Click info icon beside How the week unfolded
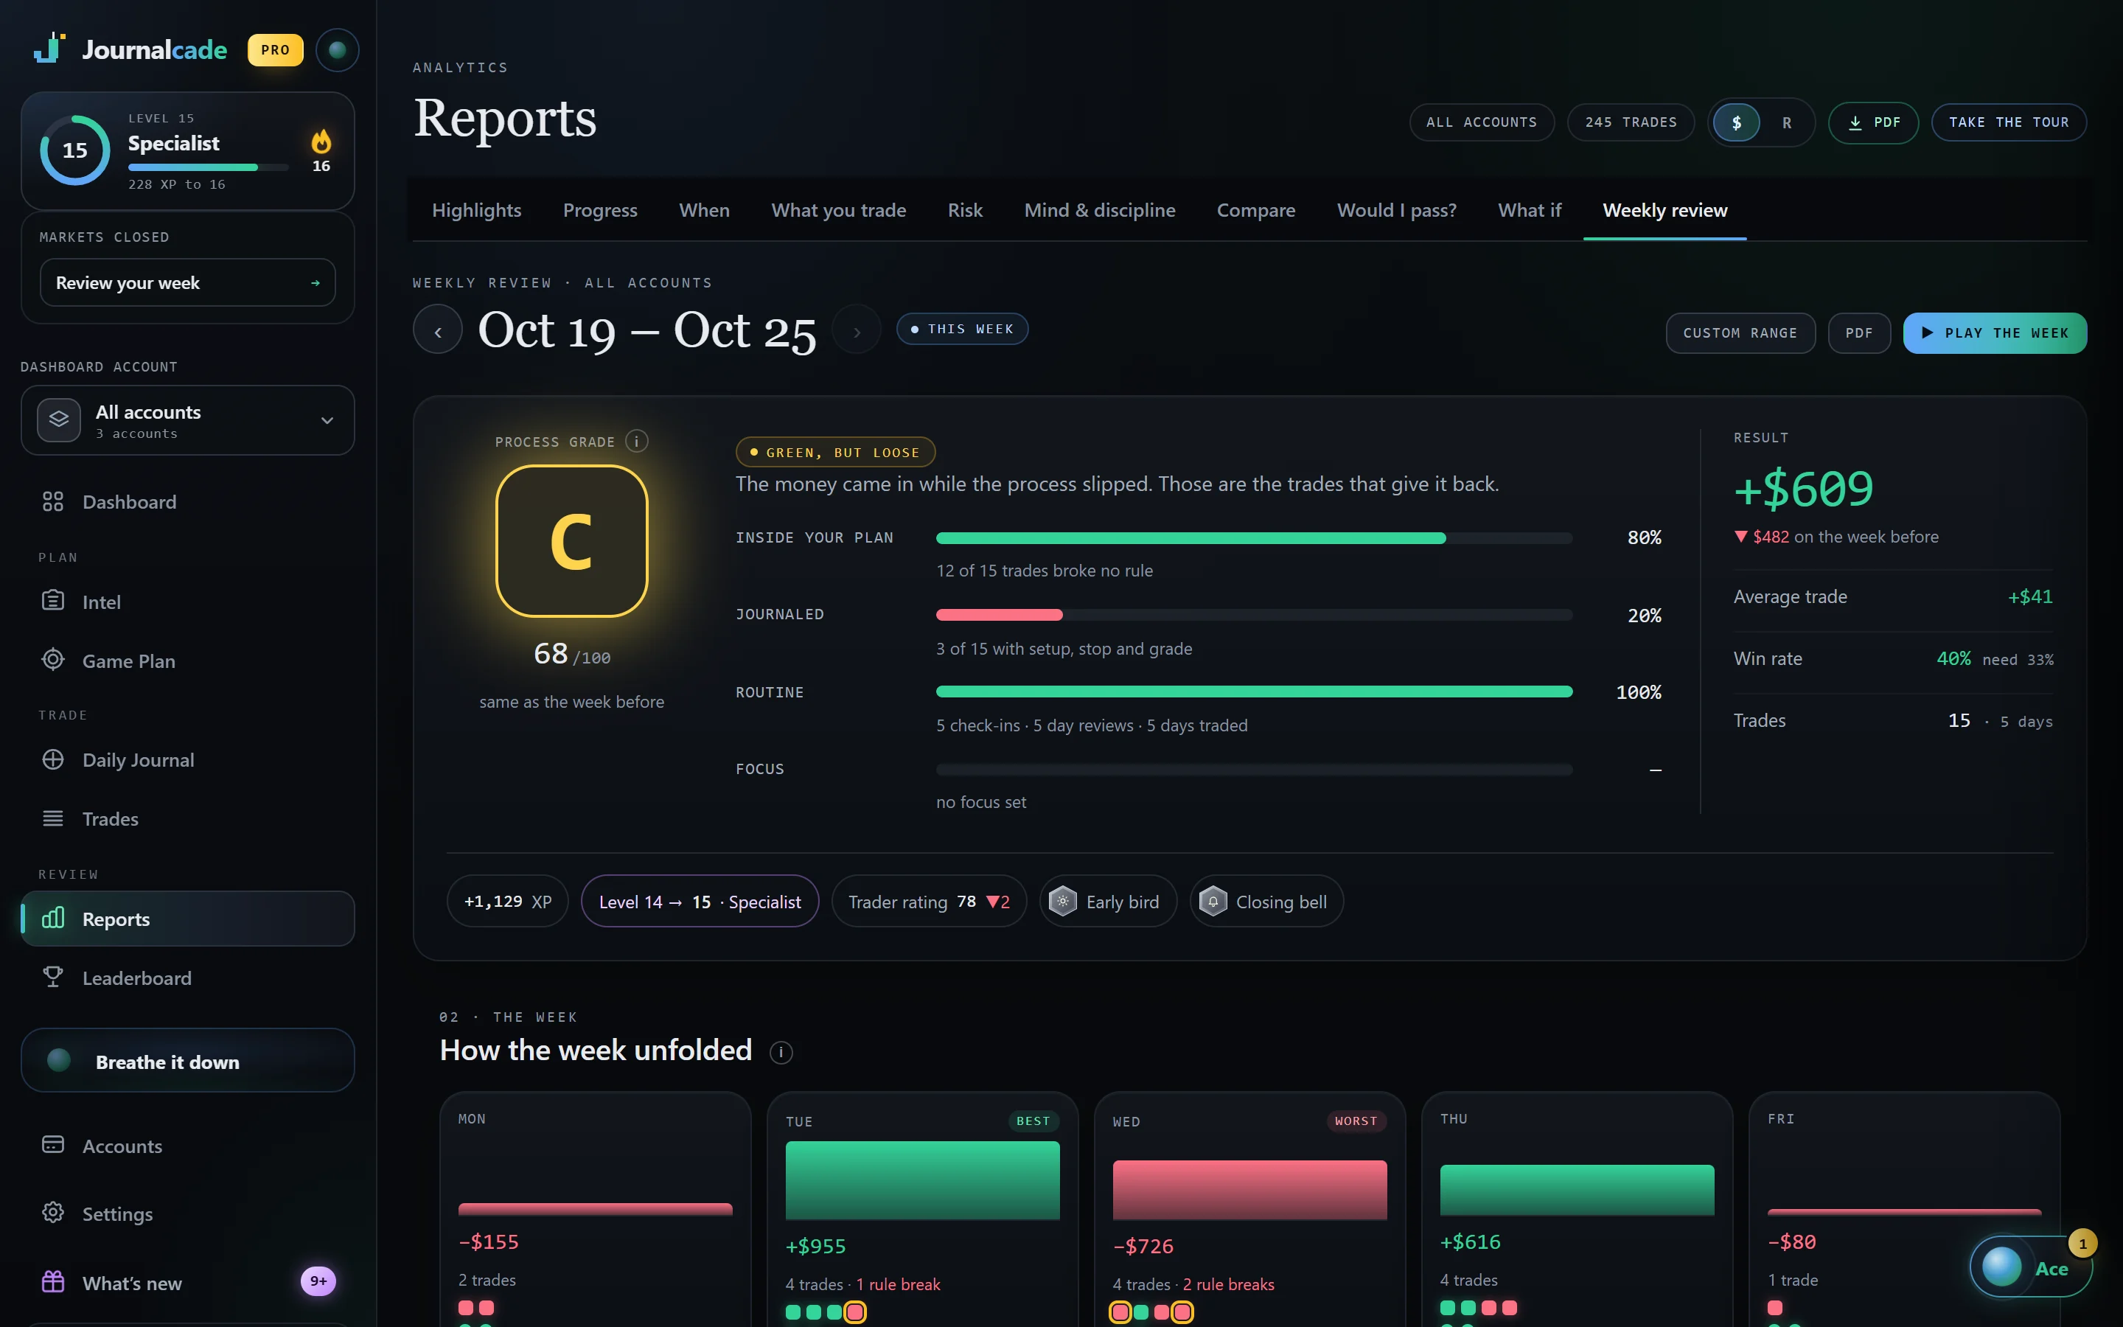 (781, 1051)
